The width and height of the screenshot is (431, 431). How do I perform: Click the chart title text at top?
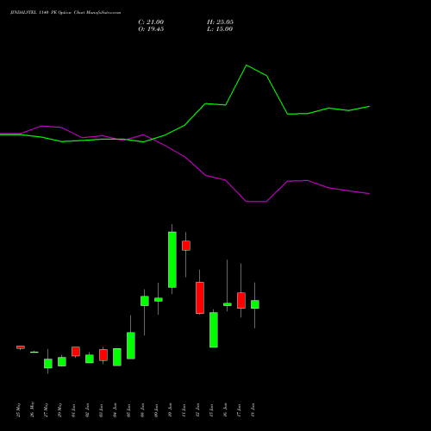coord(66,13)
